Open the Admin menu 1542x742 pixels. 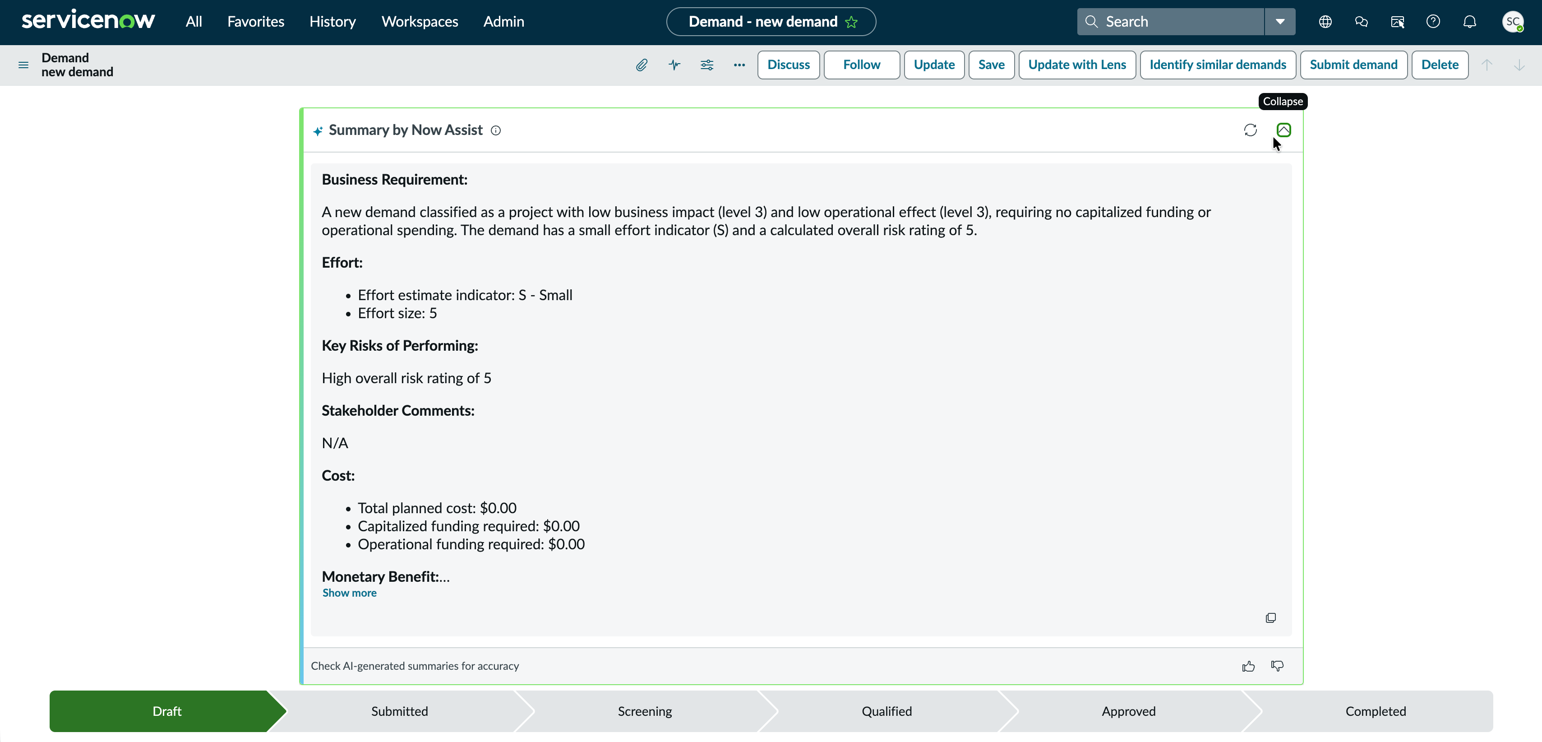point(503,22)
